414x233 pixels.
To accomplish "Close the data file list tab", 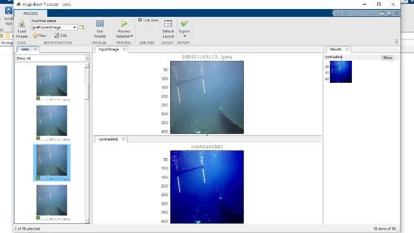I will coord(35,49).
